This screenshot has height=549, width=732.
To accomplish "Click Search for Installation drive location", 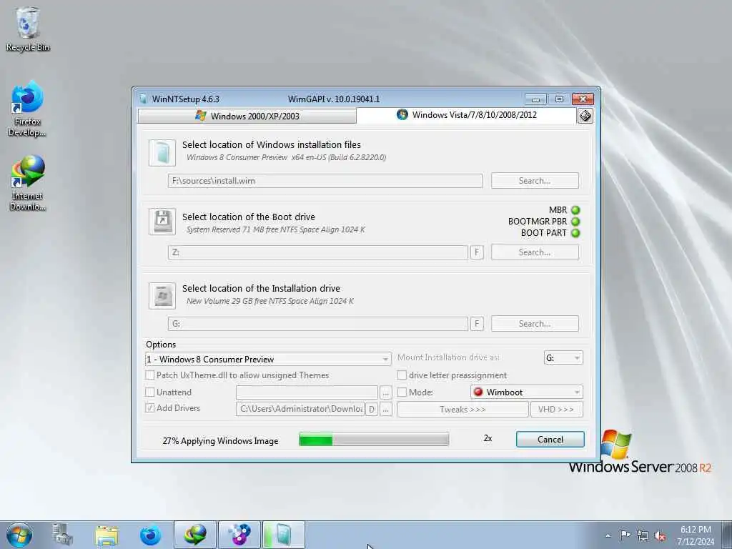I will (535, 324).
